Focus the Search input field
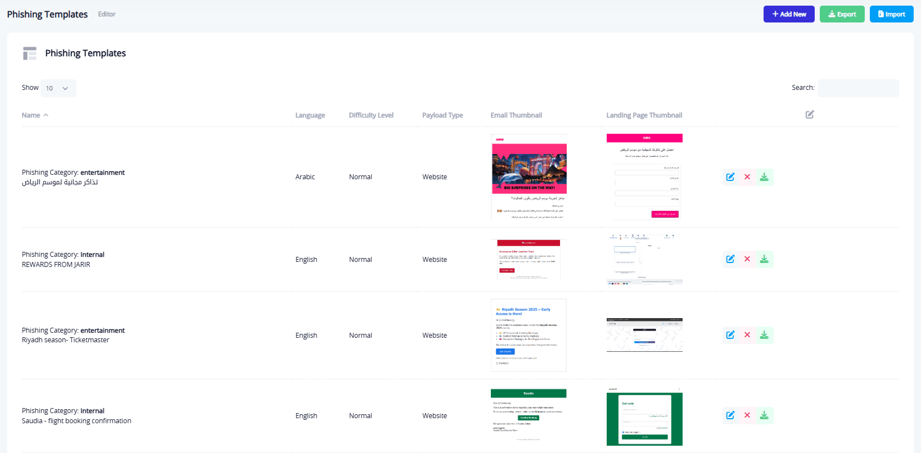 click(857, 88)
